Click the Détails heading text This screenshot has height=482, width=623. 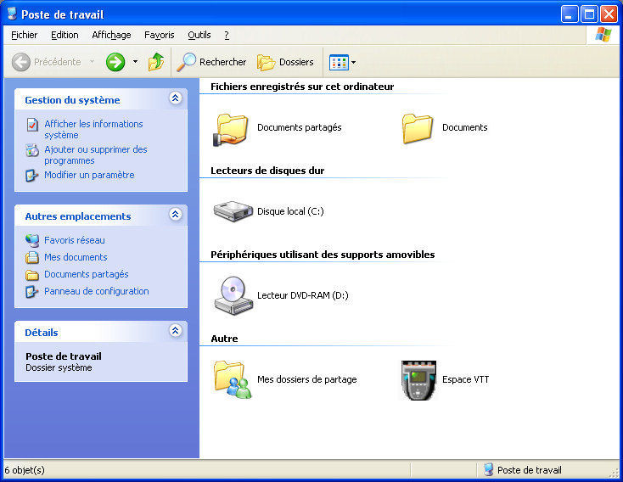click(42, 333)
